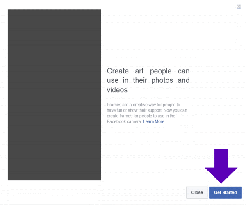Screen dimensions: 246x205
Task: Follow the blue Learn More hyperlink after 'camera'
Action: [x=154, y=121]
